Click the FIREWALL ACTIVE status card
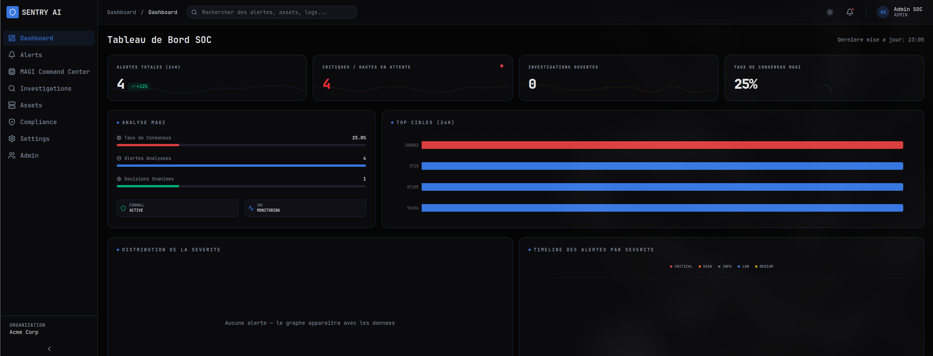This screenshot has width=933, height=356. (x=177, y=208)
